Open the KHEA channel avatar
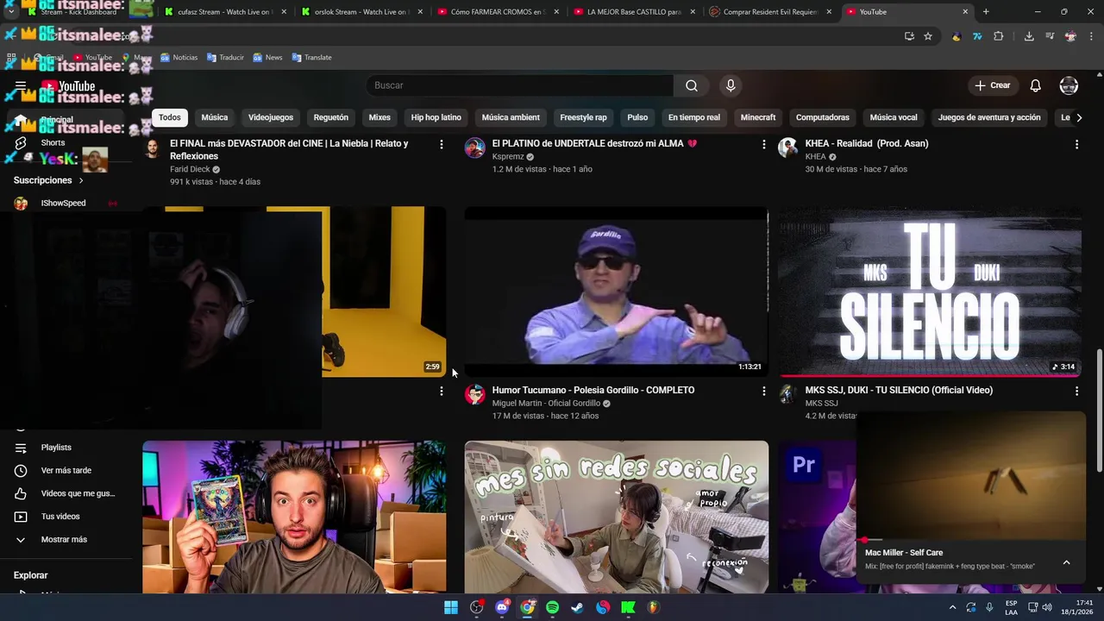The height and width of the screenshot is (621, 1104). 787,147
